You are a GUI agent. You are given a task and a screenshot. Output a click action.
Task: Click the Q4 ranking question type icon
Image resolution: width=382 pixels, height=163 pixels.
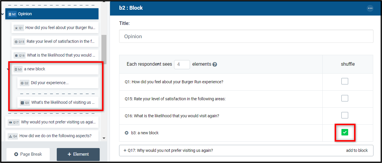10,136
